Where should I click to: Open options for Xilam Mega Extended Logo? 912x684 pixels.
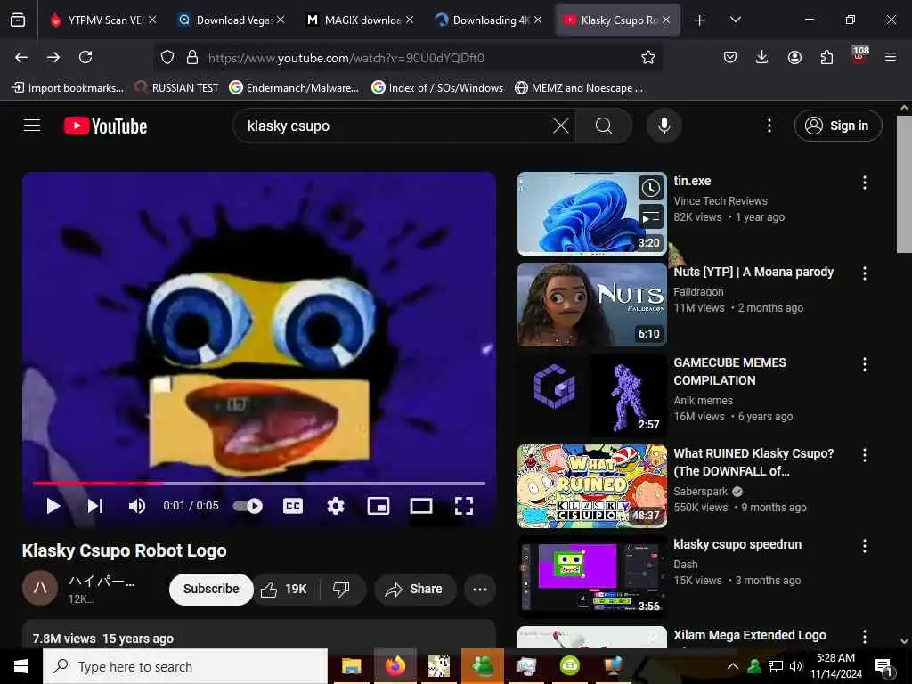coord(864,636)
